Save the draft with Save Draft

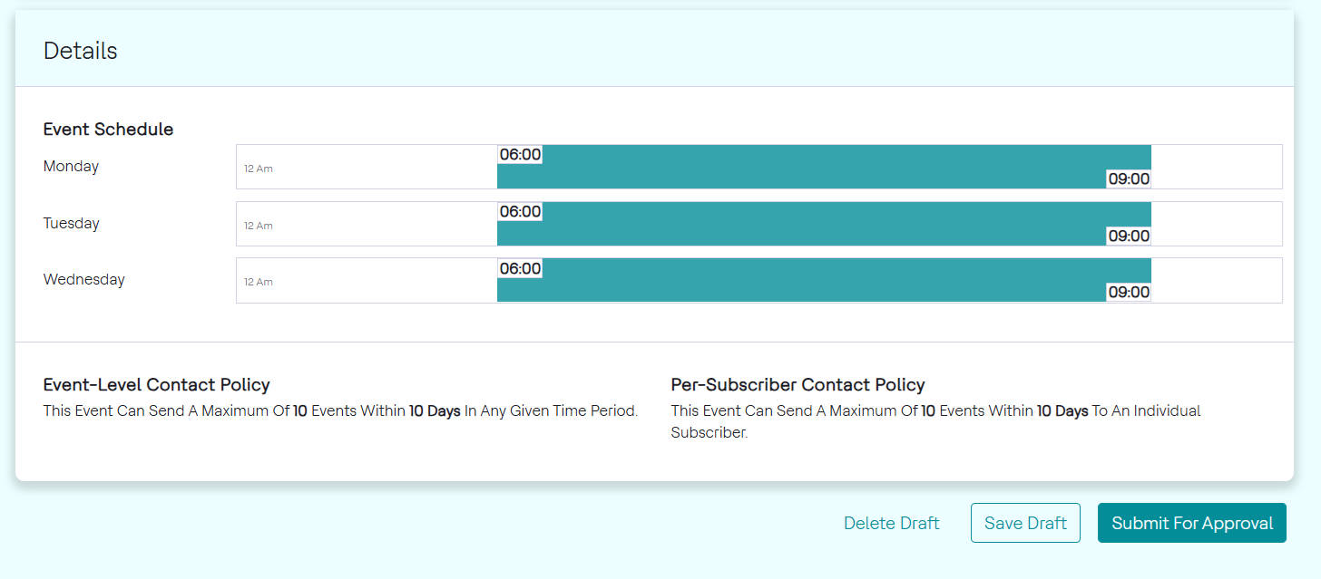tap(1025, 523)
